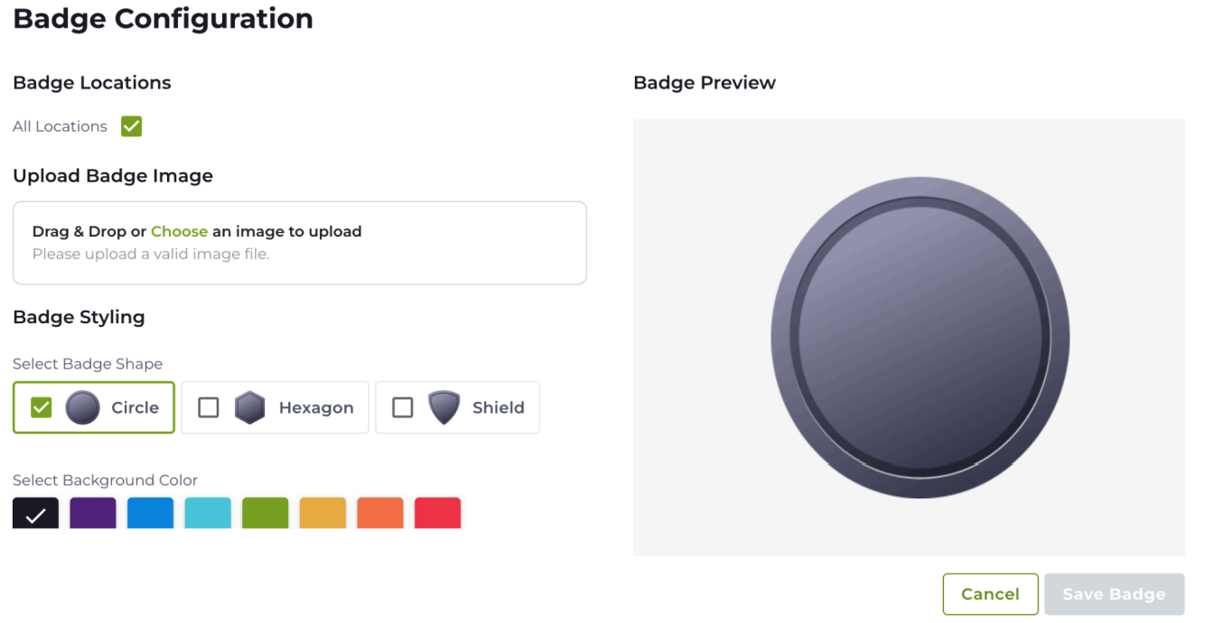Uncheck the All Locations checkbox

[x=132, y=126]
